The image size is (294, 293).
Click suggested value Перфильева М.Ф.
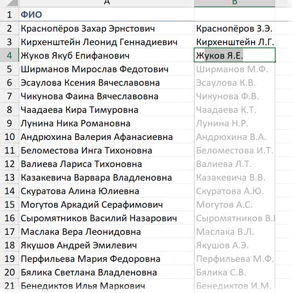point(235,259)
